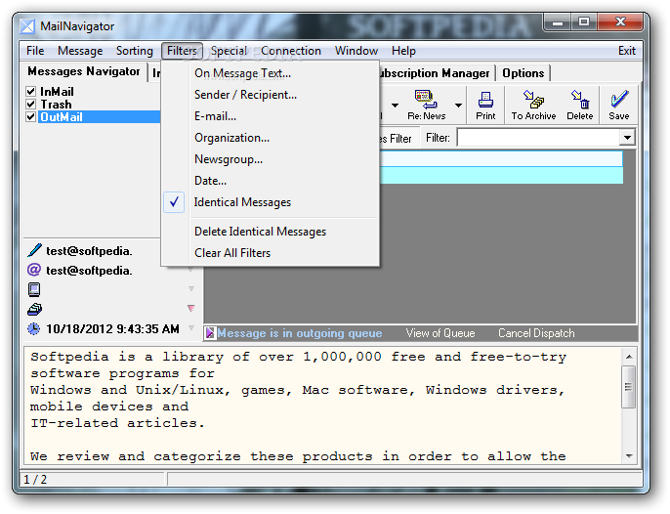Click the pen icon beside sender address
Viewport: 670px width, 514px height.
coord(34,250)
